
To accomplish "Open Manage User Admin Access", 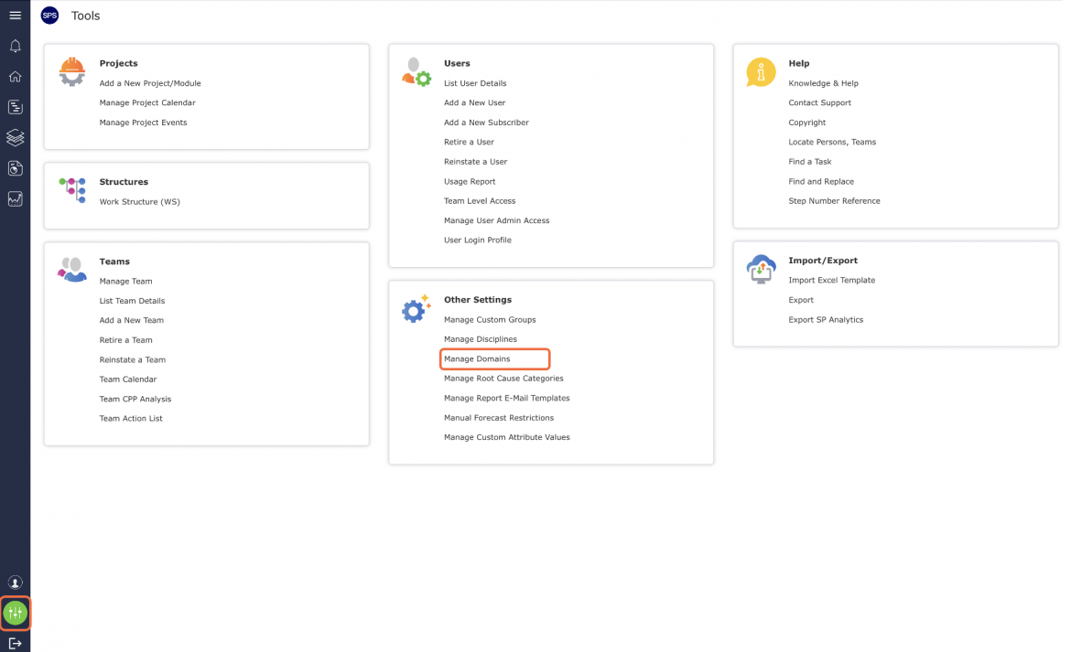I will 496,221.
